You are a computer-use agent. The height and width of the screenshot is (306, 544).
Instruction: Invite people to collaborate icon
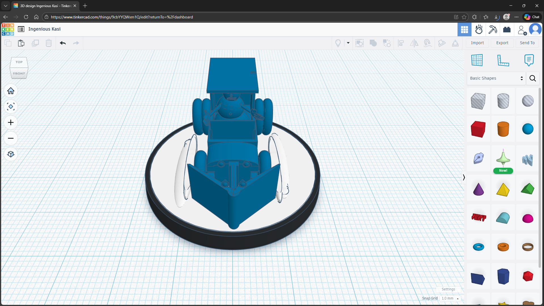click(x=522, y=30)
